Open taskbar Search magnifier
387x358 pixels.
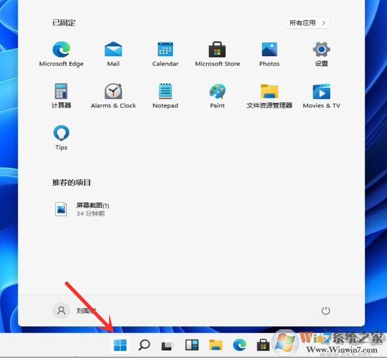click(x=144, y=345)
